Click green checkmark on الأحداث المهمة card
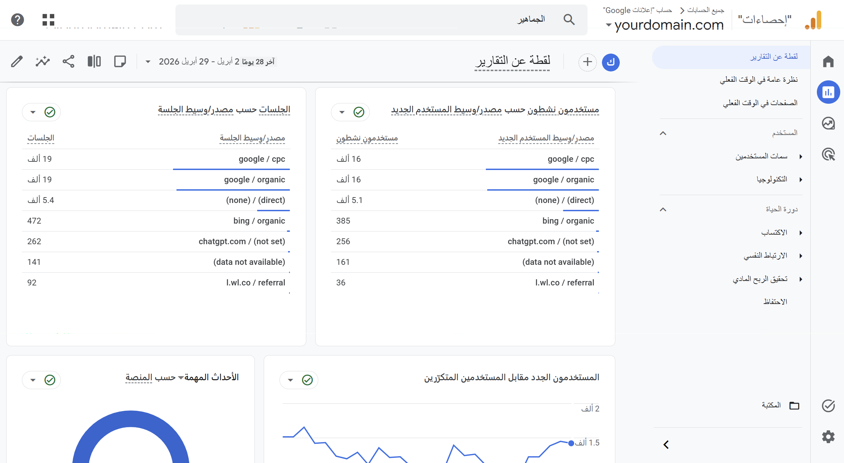This screenshot has height=463, width=844. point(50,380)
